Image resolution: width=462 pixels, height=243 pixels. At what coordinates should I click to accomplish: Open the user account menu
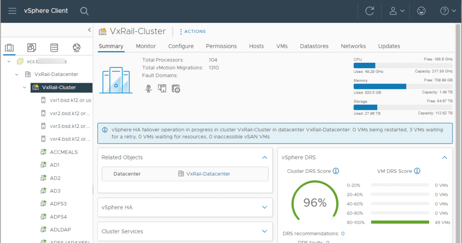point(397,11)
